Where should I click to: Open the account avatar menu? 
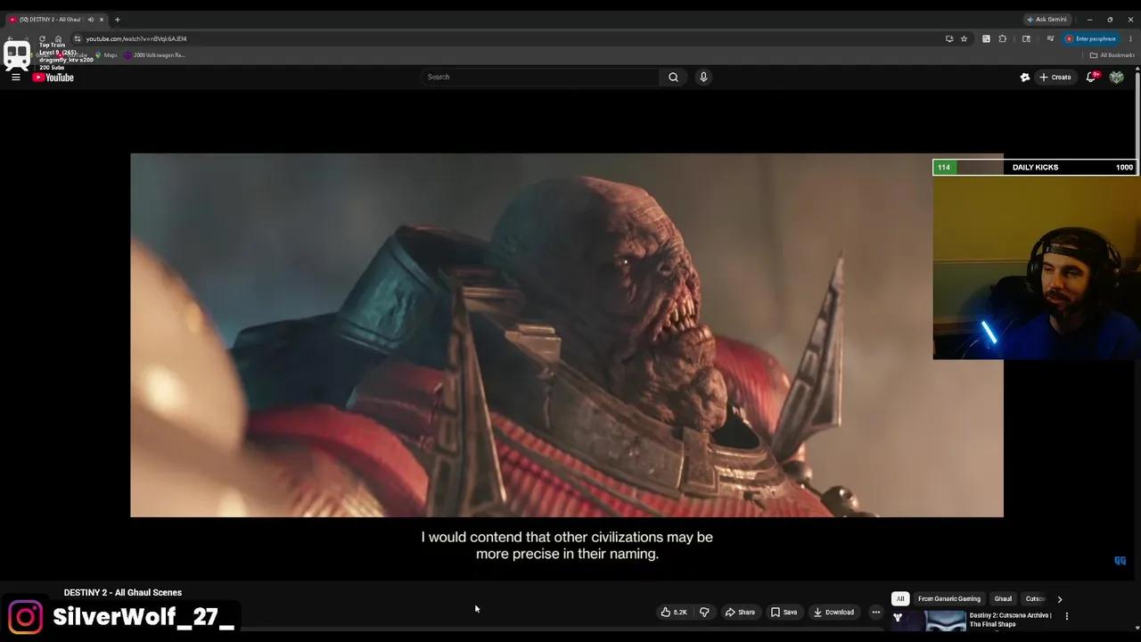(x=1116, y=78)
